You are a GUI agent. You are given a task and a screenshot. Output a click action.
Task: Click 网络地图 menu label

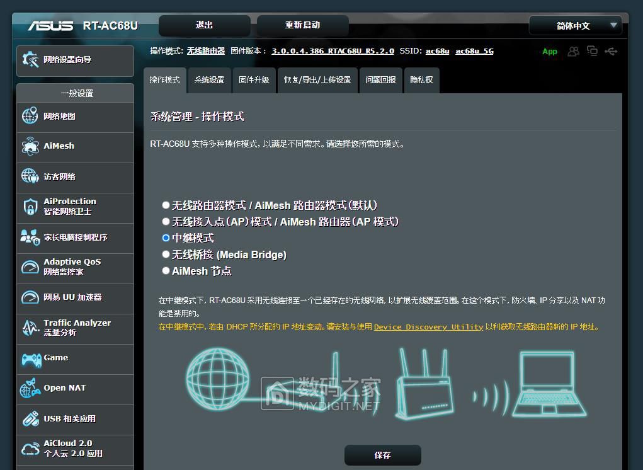click(x=59, y=116)
